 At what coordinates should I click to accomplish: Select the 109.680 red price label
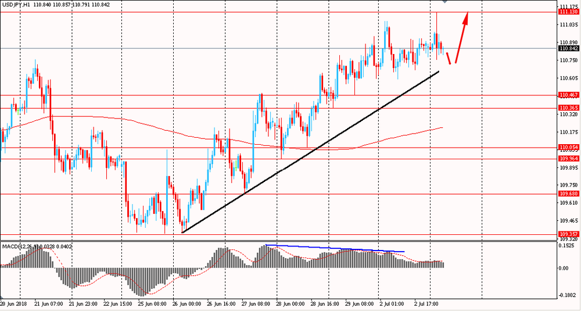coord(568,194)
